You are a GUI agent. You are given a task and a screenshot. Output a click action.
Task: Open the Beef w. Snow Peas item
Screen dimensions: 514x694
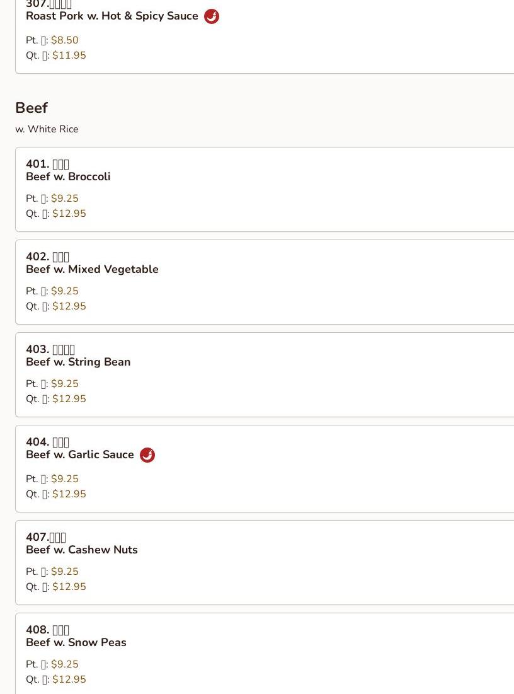tap(76, 642)
